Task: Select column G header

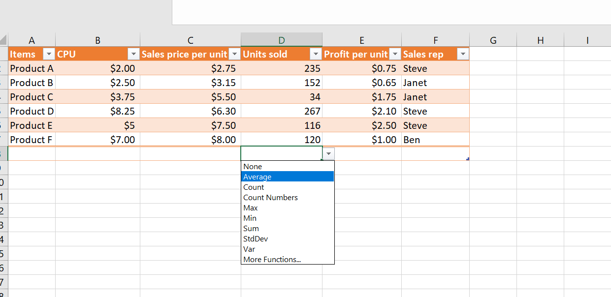Action: point(493,40)
